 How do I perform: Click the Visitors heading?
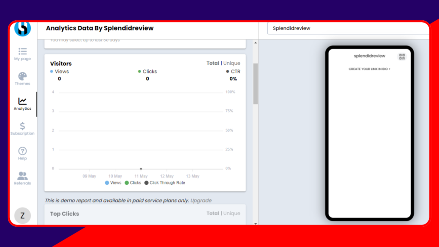click(x=61, y=63)
